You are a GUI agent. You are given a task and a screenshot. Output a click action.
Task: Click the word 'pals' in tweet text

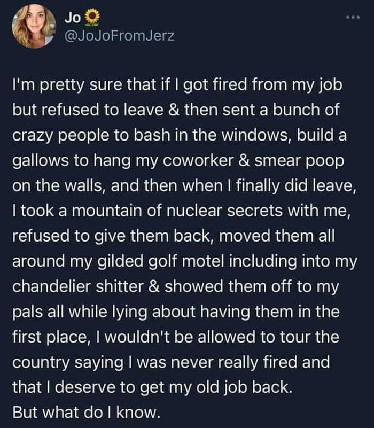[x=28, y=312]
